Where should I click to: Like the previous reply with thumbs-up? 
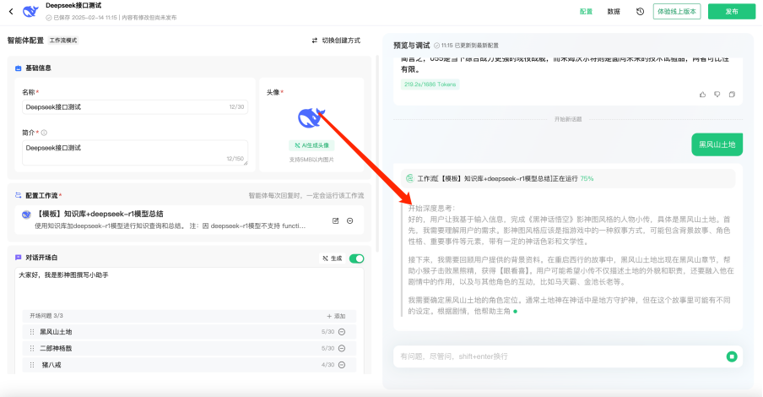coord(702,95)
